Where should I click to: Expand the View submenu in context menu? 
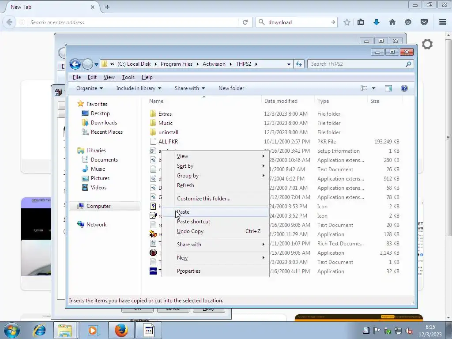pos(215,156)
